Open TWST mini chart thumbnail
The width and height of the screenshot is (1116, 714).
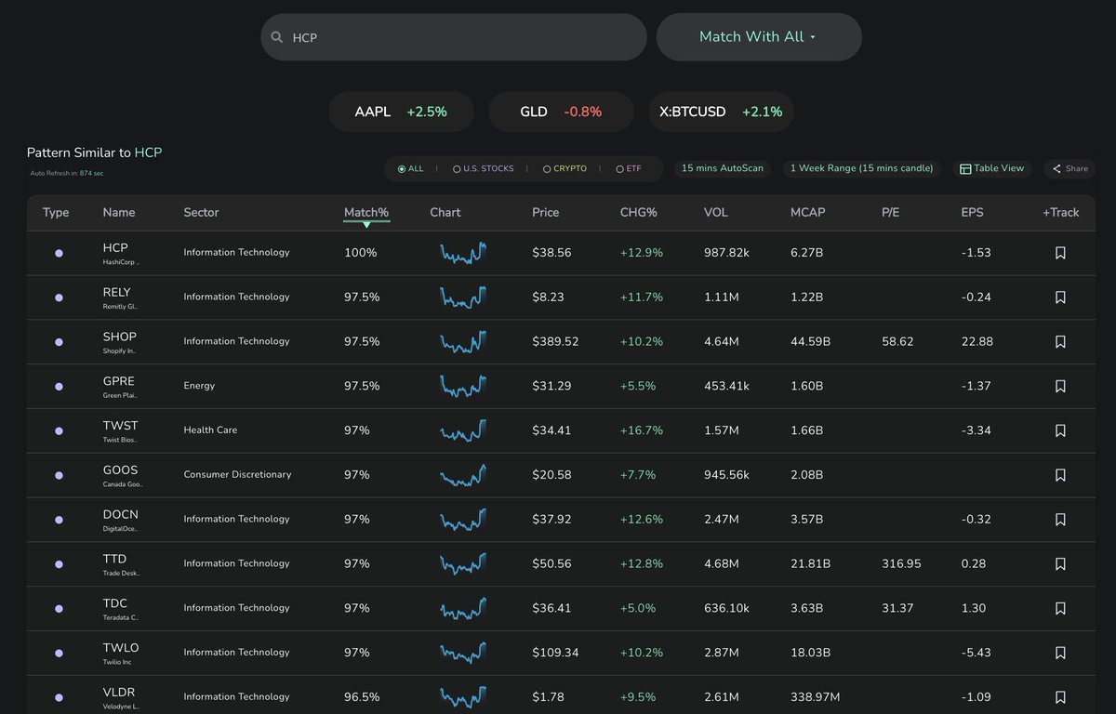463,430
